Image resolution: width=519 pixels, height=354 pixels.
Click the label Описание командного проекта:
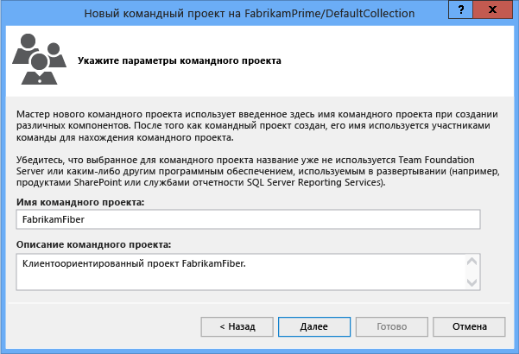coord(93,244)
